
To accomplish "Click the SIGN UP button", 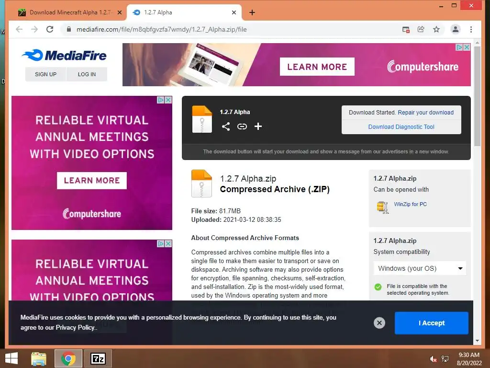I will (x=45, y=74).
